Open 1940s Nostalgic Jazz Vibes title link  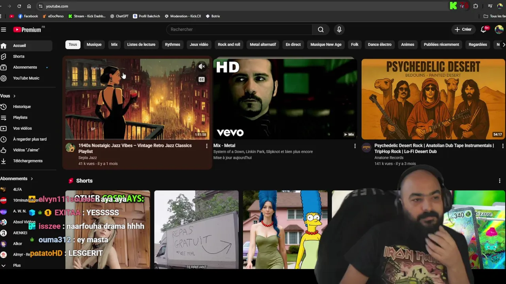(135, 148)
